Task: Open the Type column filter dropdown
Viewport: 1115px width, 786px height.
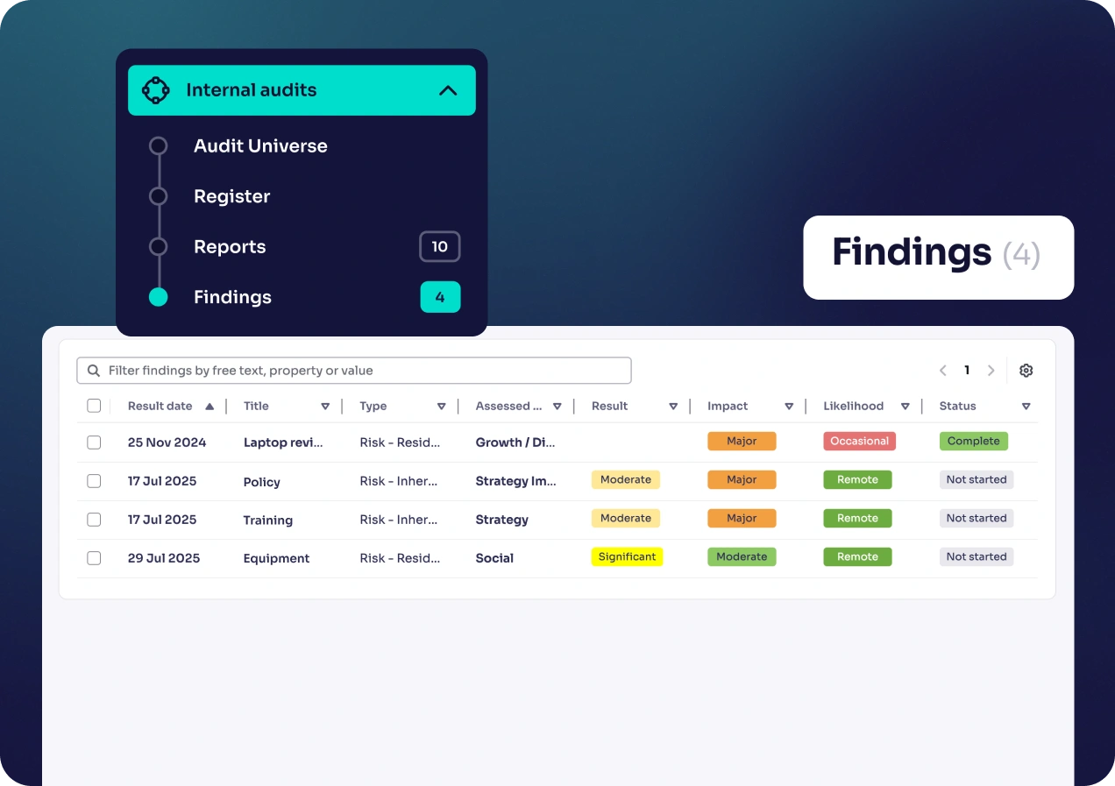Action: pos(442,406)
